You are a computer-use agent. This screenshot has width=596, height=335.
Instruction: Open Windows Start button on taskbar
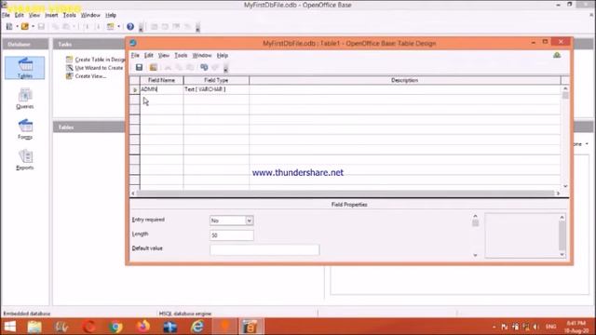(10, 327)
